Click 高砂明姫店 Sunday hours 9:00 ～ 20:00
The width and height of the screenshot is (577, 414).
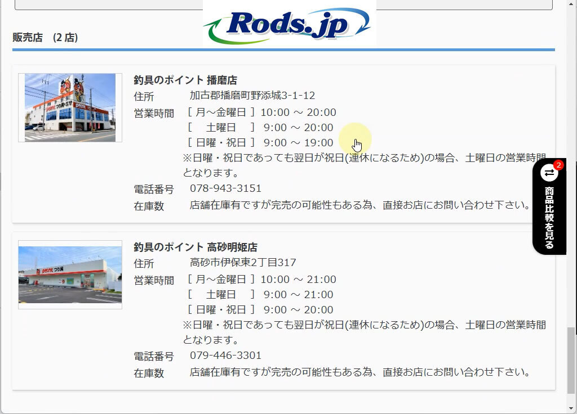click(298, 310)
